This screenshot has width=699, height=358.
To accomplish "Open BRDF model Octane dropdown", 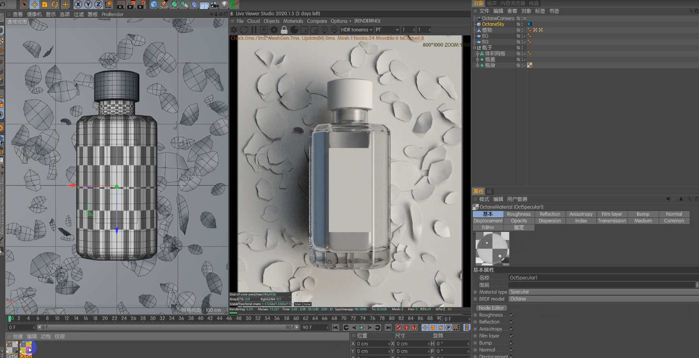I will coord(604,299).
